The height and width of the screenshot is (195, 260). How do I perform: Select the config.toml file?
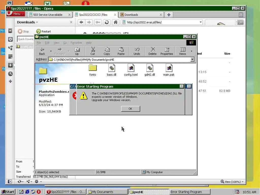click(x=131, y=70)
